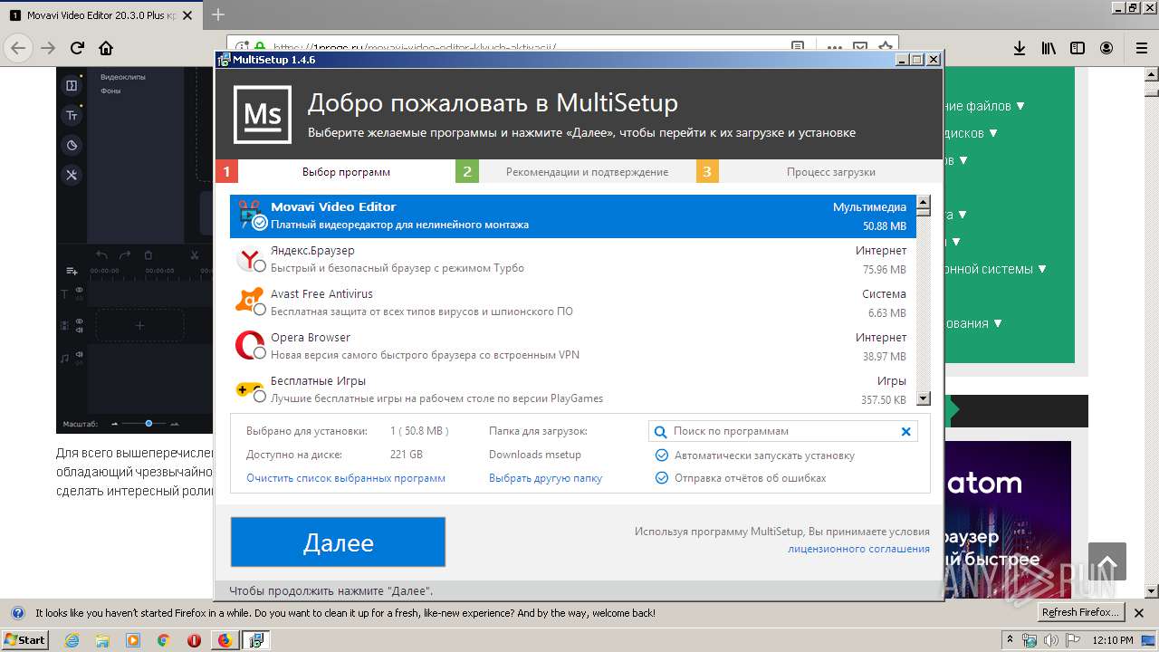Click the Movavi Video Editor app icon
This screenshot has width=1159, height=652.
point(250,215)
